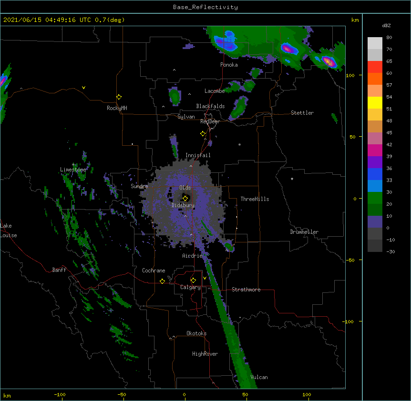Click the Base_Reflectivity title text

click(205, 7)
